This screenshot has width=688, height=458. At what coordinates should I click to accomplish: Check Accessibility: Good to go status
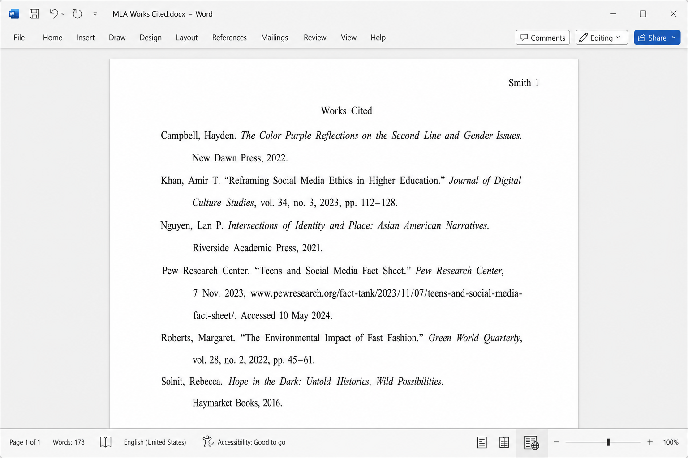click(x=244, y=442)
